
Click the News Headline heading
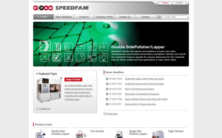click(114, 72)
